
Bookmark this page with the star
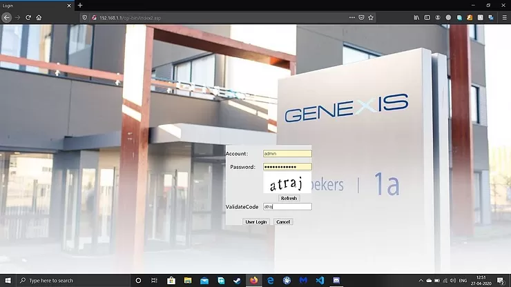click(x=371, y=17)
